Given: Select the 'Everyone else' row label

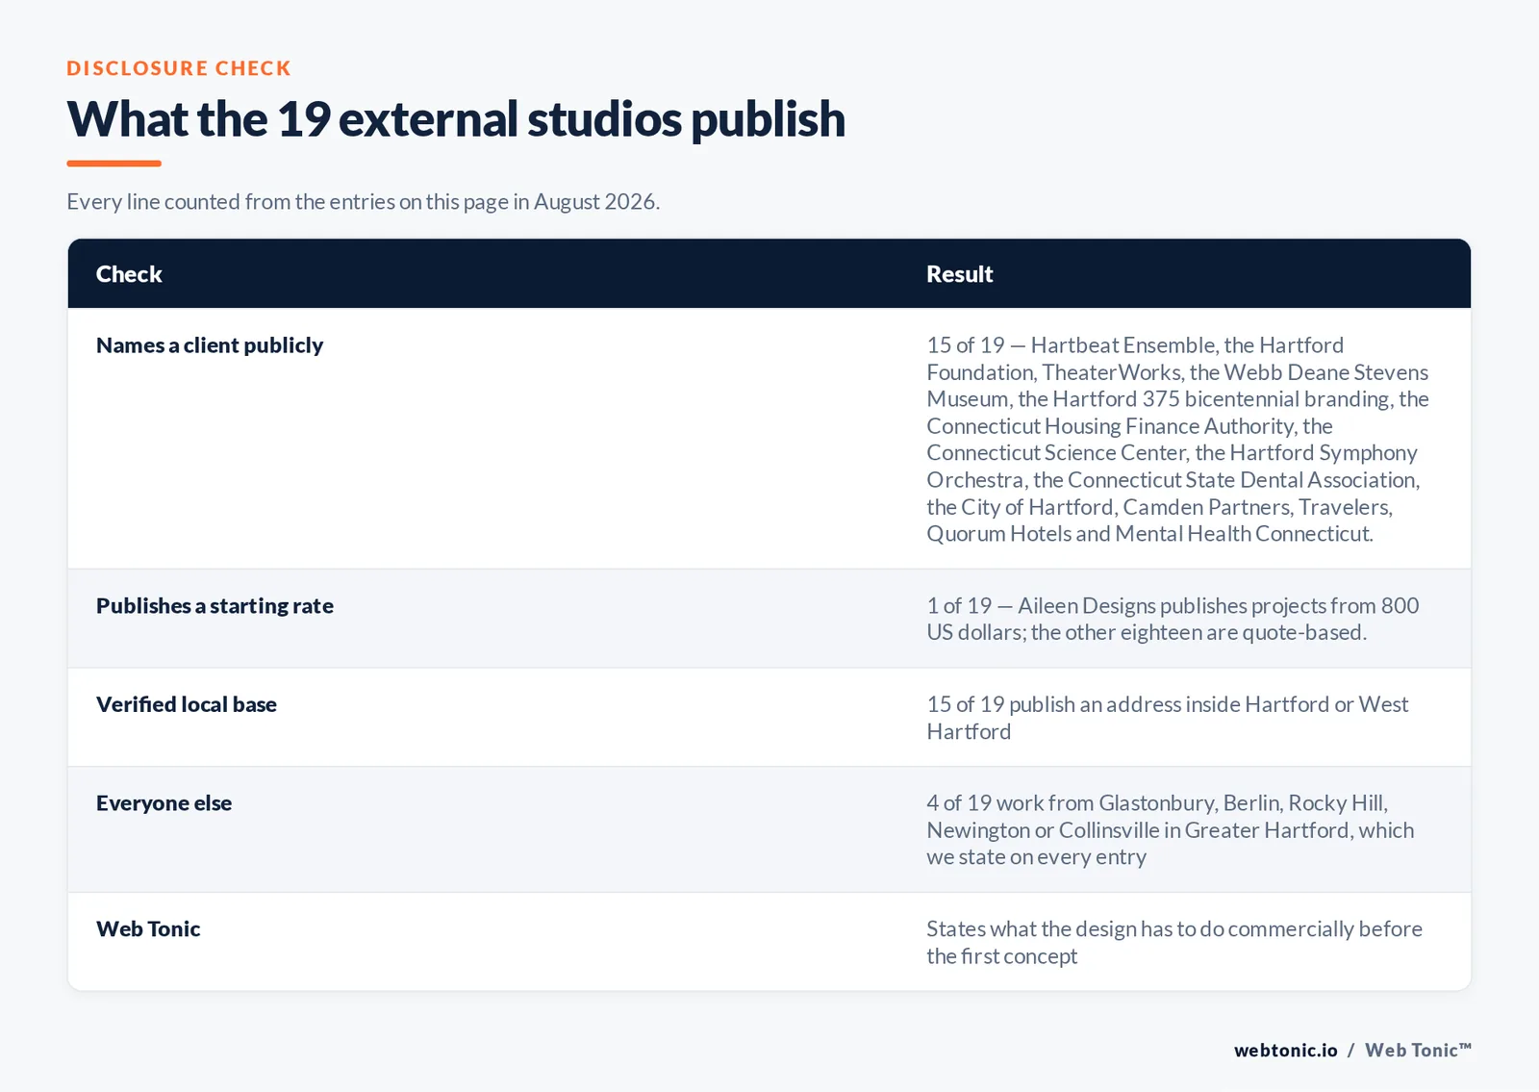Looking at the screenshot, I should [x=164, y=803].
